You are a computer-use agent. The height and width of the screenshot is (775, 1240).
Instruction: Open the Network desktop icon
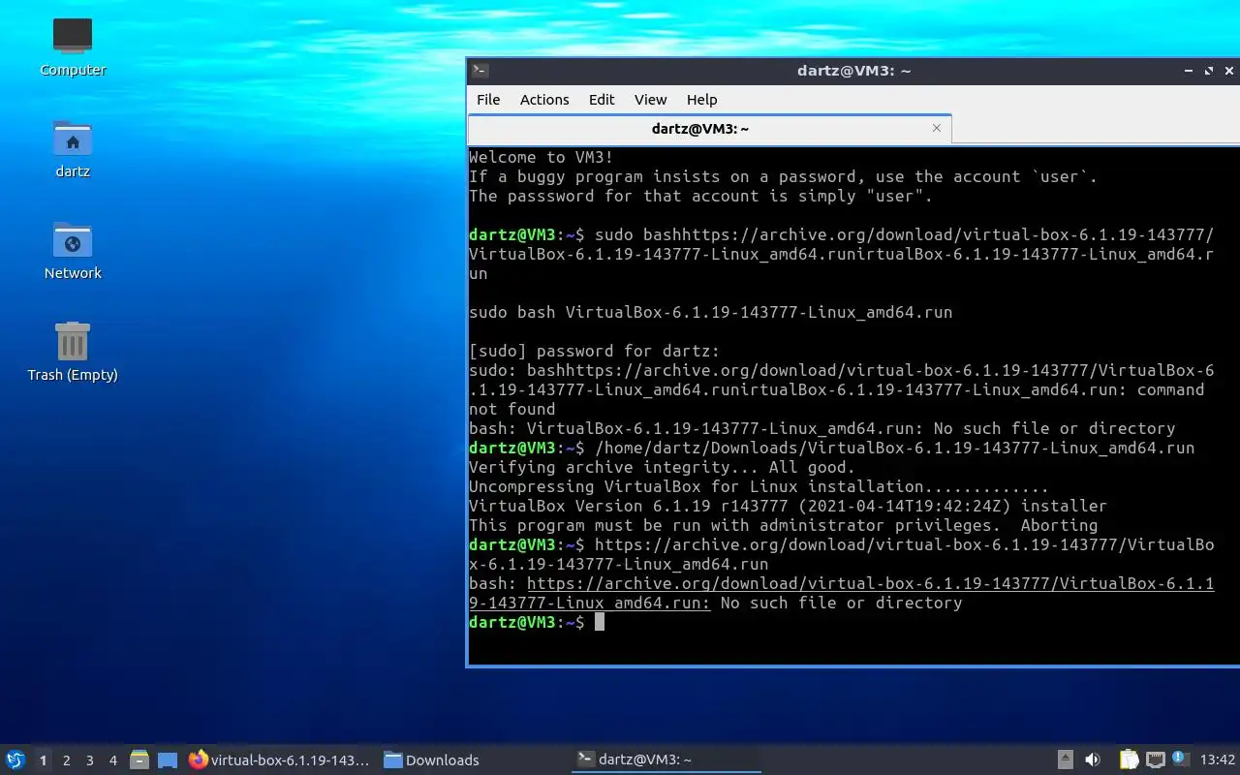[x=73, y=250]
